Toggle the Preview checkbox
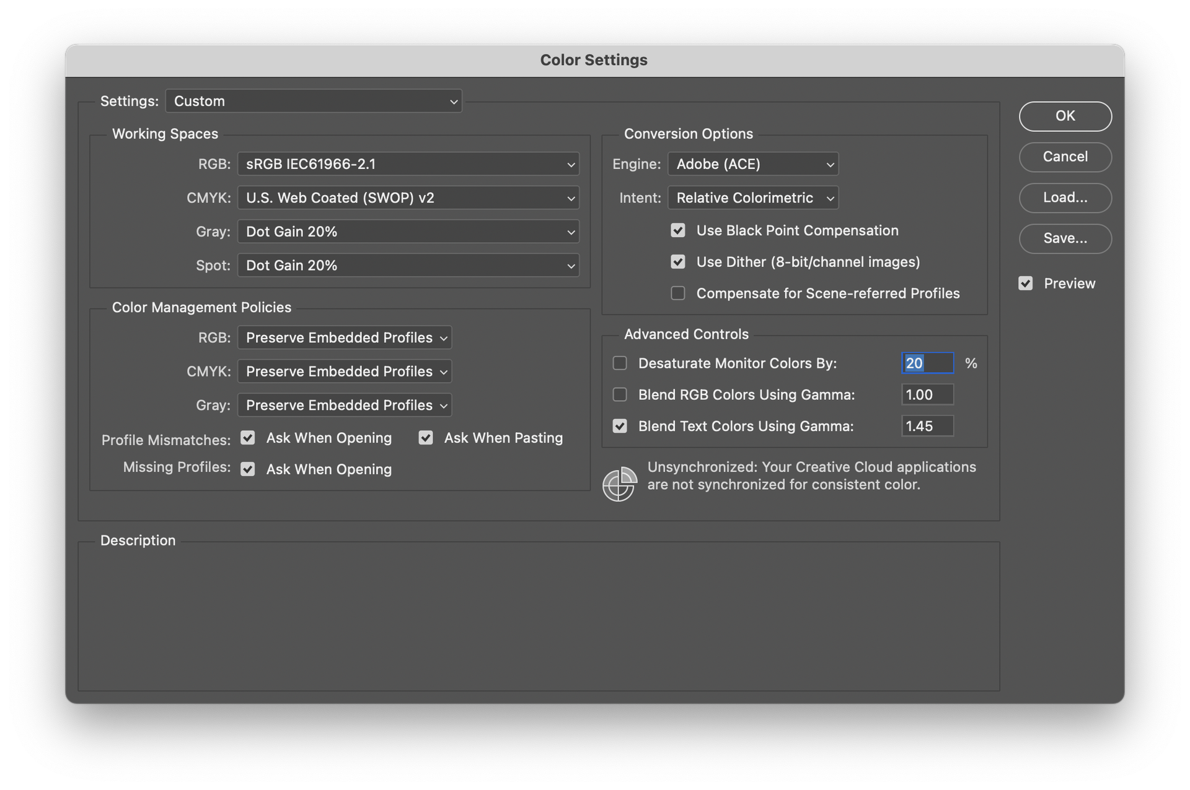Viewport: 1190px width, 790px height. coord(1025,283)
